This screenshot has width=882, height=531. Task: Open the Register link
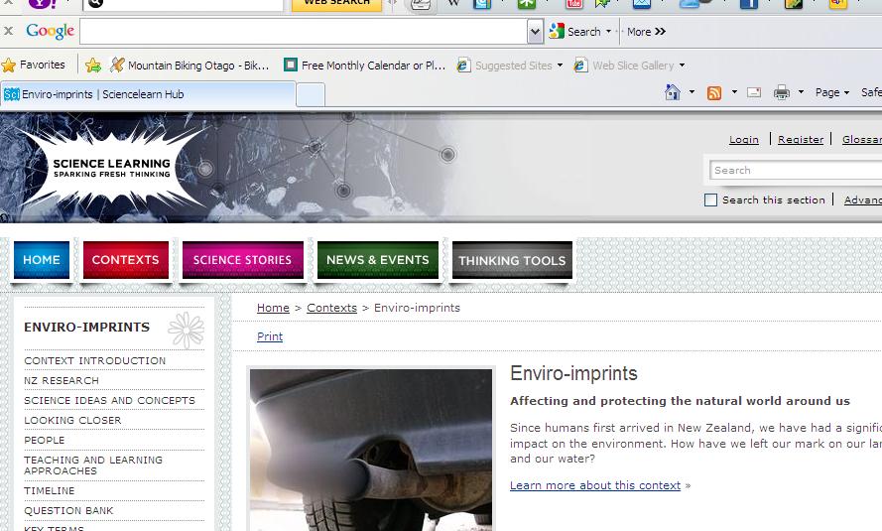point(801,140)
